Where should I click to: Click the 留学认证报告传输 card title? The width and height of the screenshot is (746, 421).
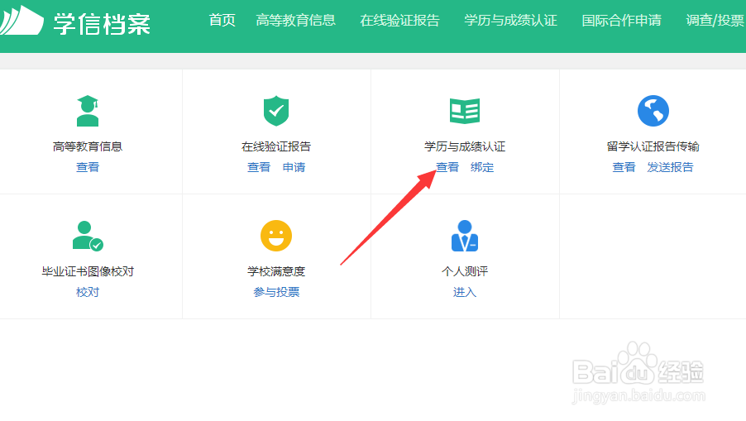653,146
